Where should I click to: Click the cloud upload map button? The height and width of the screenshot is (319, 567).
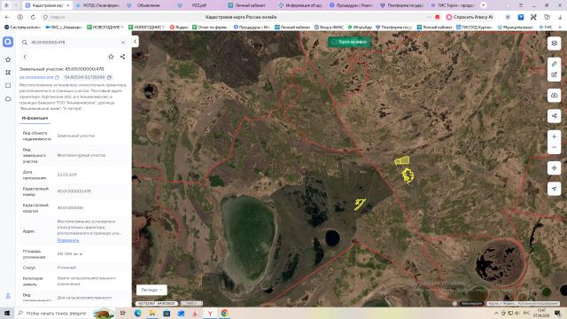click(x=554, y=96)
